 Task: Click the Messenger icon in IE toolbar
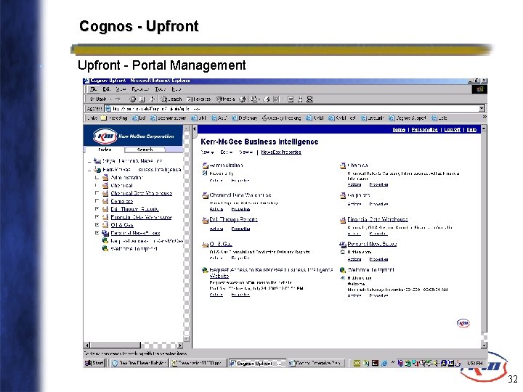tap(310, 99)
